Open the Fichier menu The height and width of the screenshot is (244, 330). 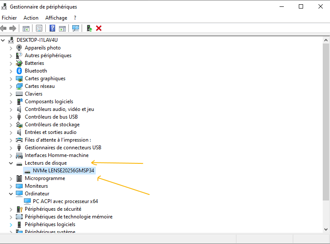(x=9, y=18)
